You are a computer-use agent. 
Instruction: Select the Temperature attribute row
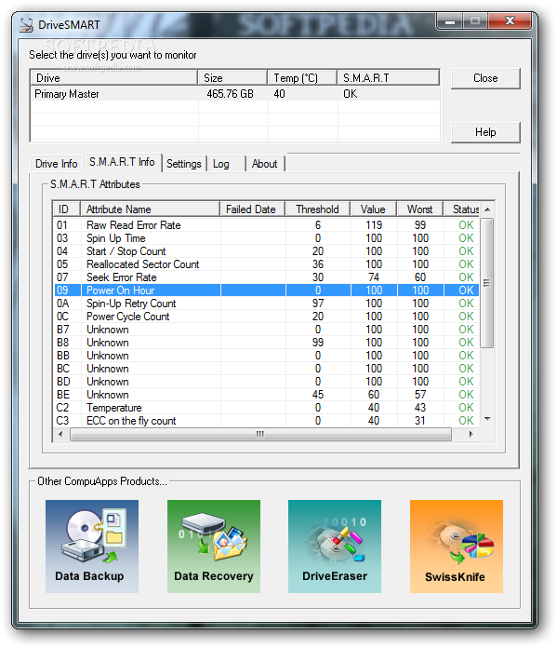[x=266, y=408]
